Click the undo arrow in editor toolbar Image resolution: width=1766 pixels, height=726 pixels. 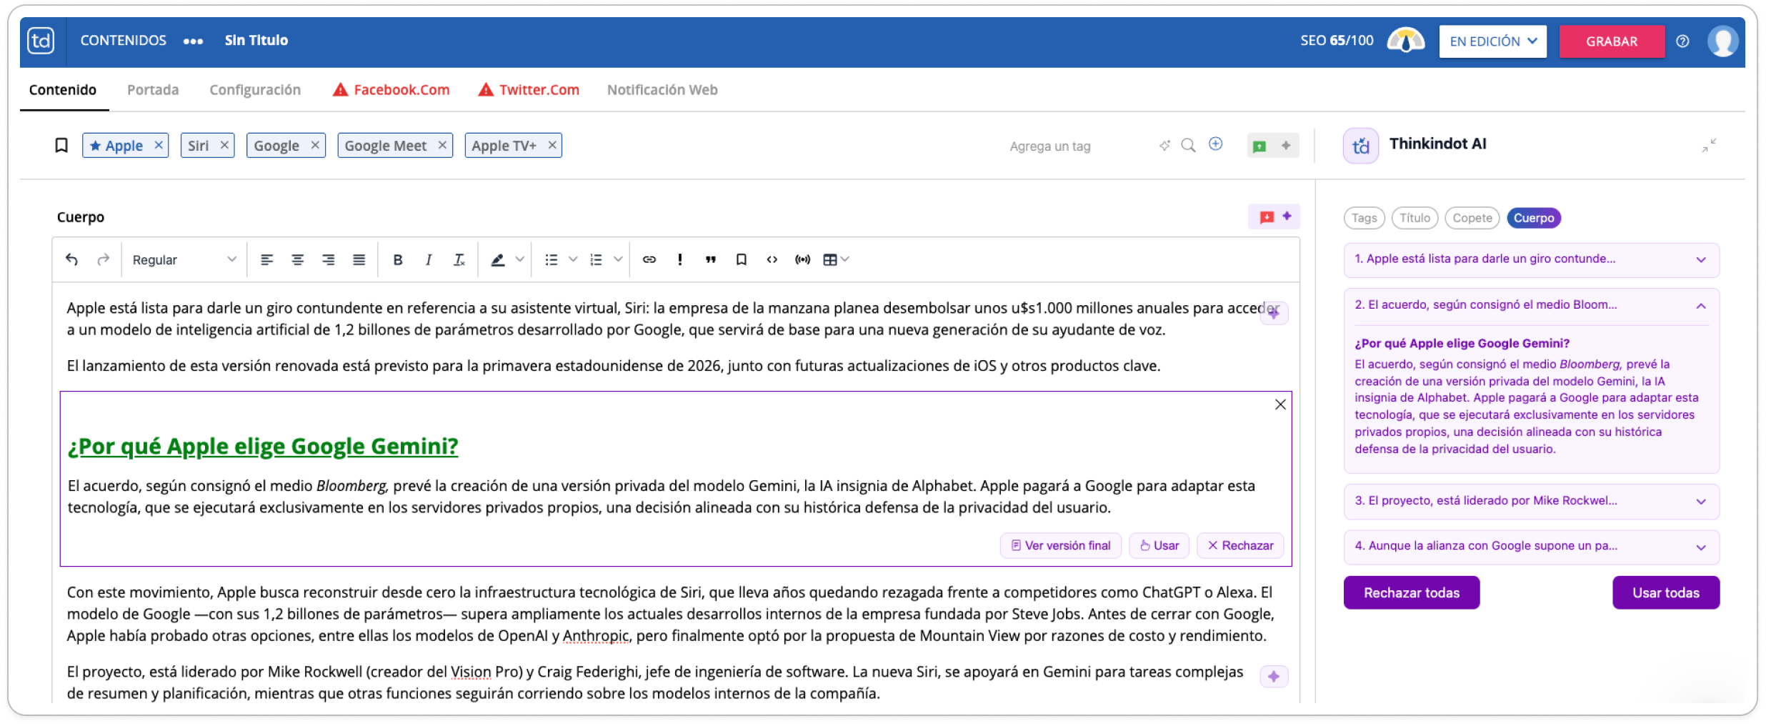[x=71, y=259]
